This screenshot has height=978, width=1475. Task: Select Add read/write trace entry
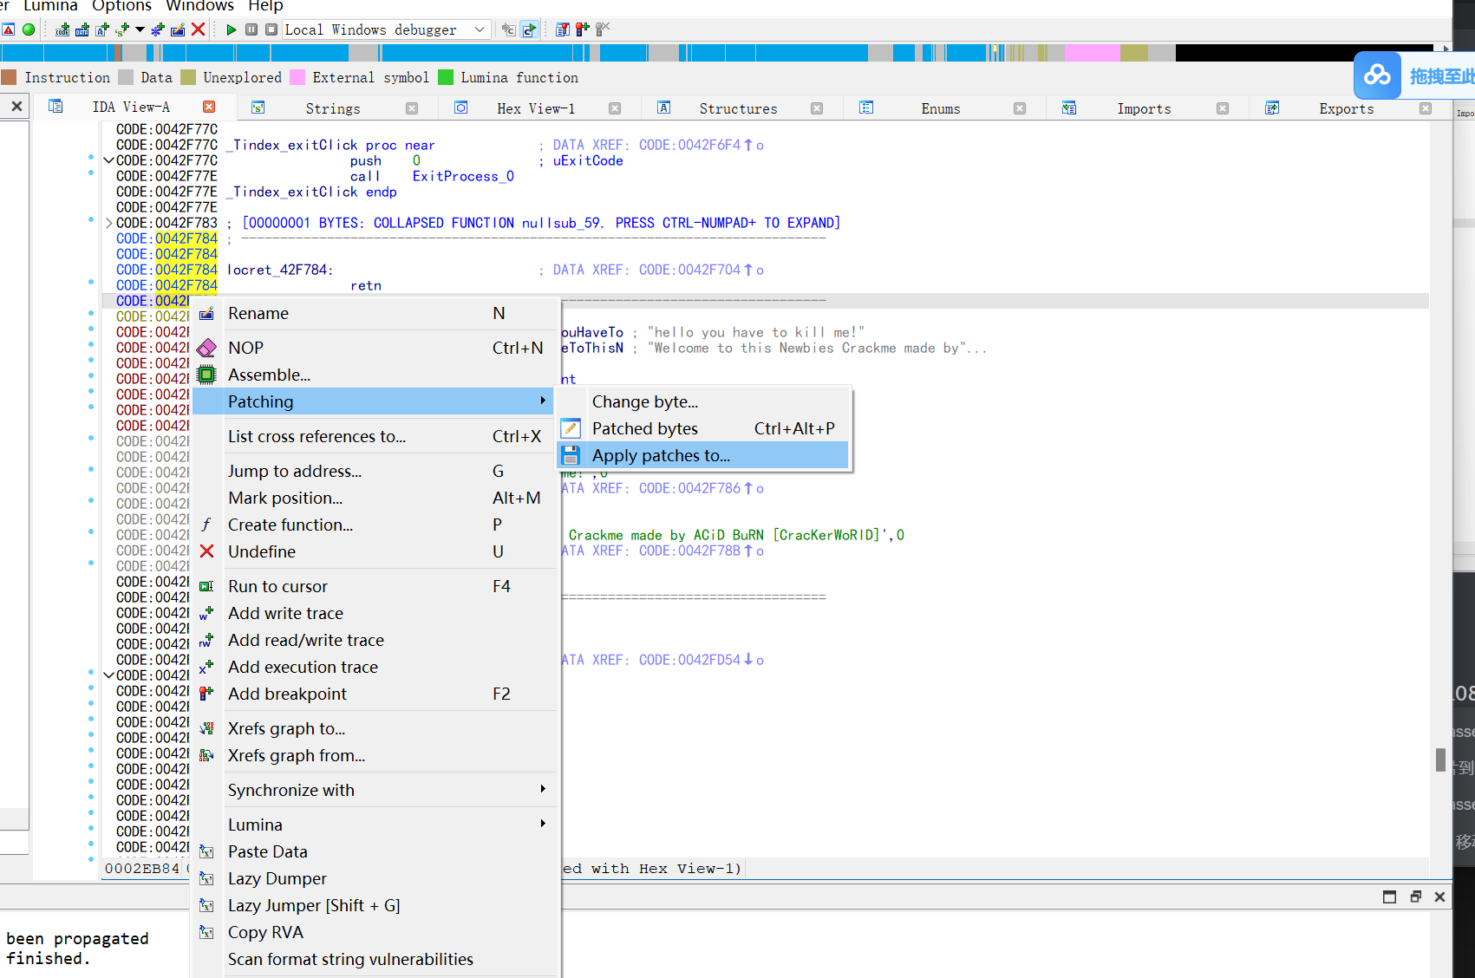click(x=375, y=640)
